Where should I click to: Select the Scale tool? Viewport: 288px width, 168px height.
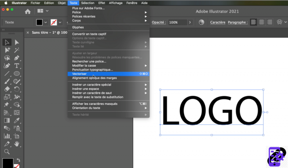coord(7,97)
